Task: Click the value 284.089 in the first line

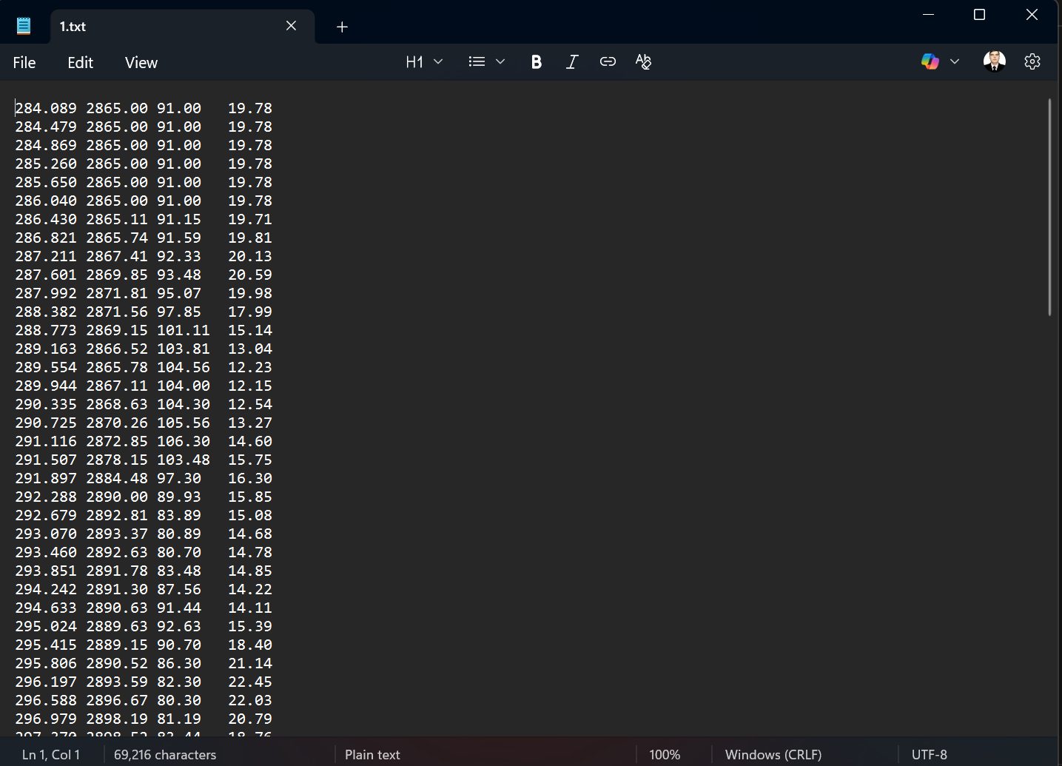Action: click(46, 108)
